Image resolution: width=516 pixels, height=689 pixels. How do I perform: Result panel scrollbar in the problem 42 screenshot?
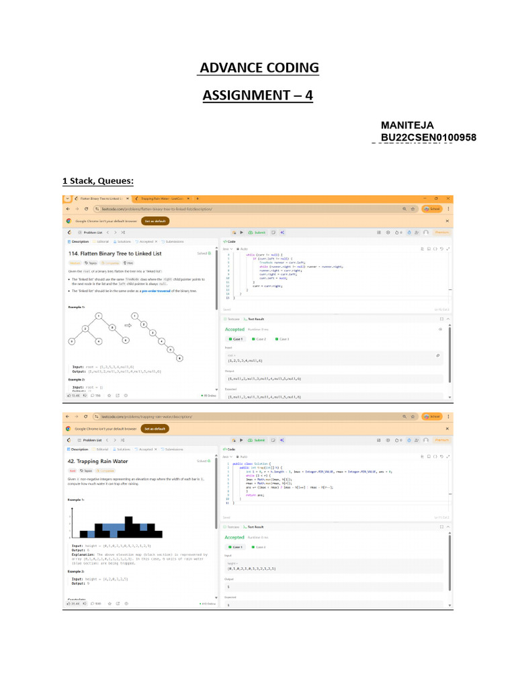(x=449, y=563)
